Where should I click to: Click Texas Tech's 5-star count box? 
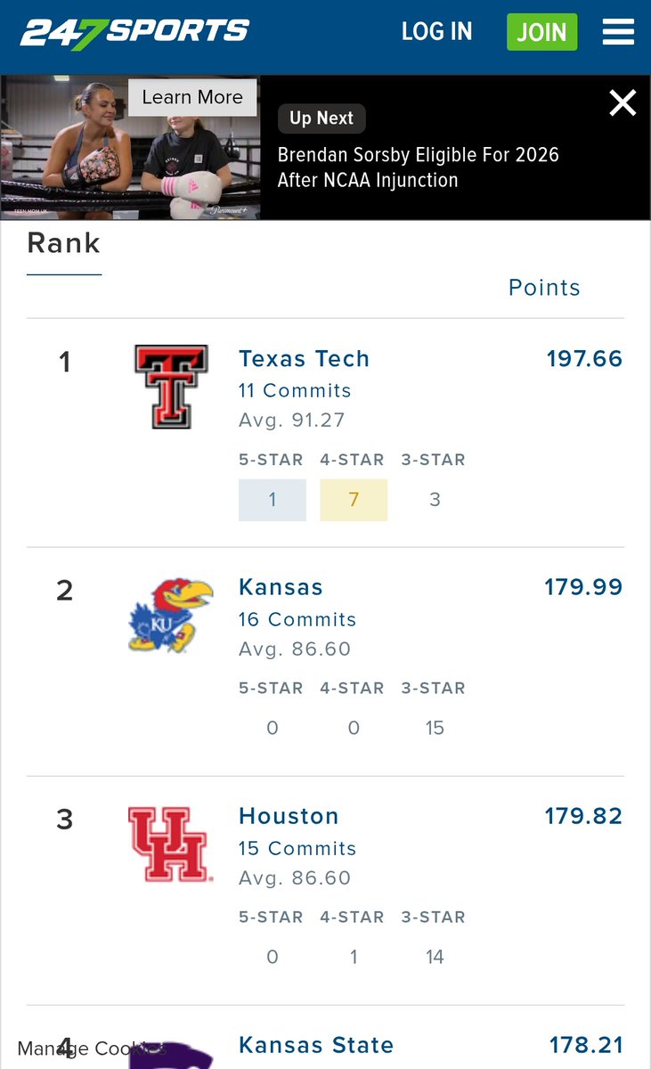[273, 500]
